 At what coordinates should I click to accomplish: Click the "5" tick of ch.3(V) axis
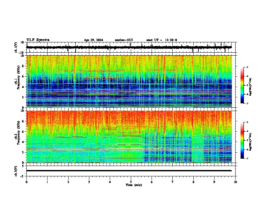[x=23, y=166]
